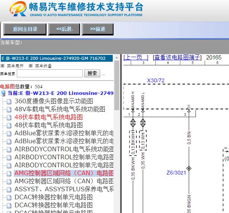The height and width of the screenshot is (213, 229).
Task: Open 360度摄像头图像显示功能图
Action: pyautogui.click(x=54, y=101)
